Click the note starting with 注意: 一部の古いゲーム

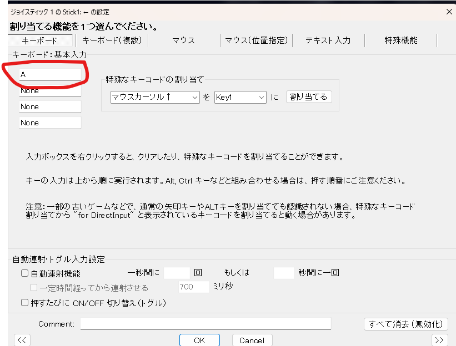coord(220,211)
